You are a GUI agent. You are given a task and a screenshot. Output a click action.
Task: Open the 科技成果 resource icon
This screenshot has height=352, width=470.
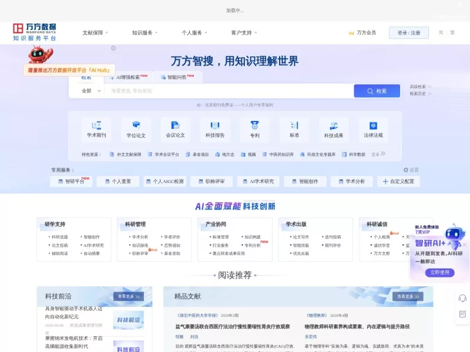(x=334, y=129)
